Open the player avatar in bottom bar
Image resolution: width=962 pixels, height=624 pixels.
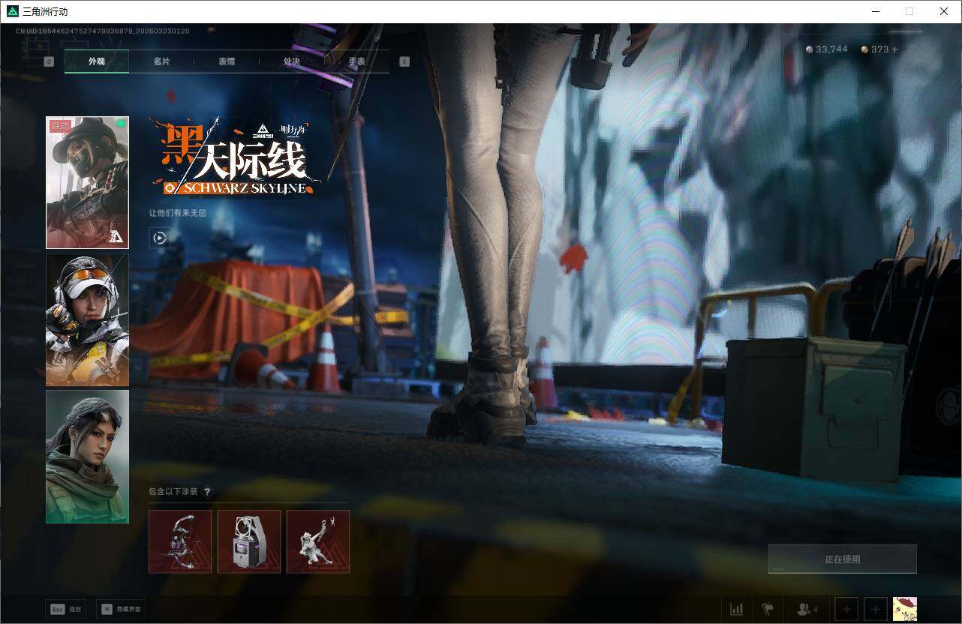point(905,609)
